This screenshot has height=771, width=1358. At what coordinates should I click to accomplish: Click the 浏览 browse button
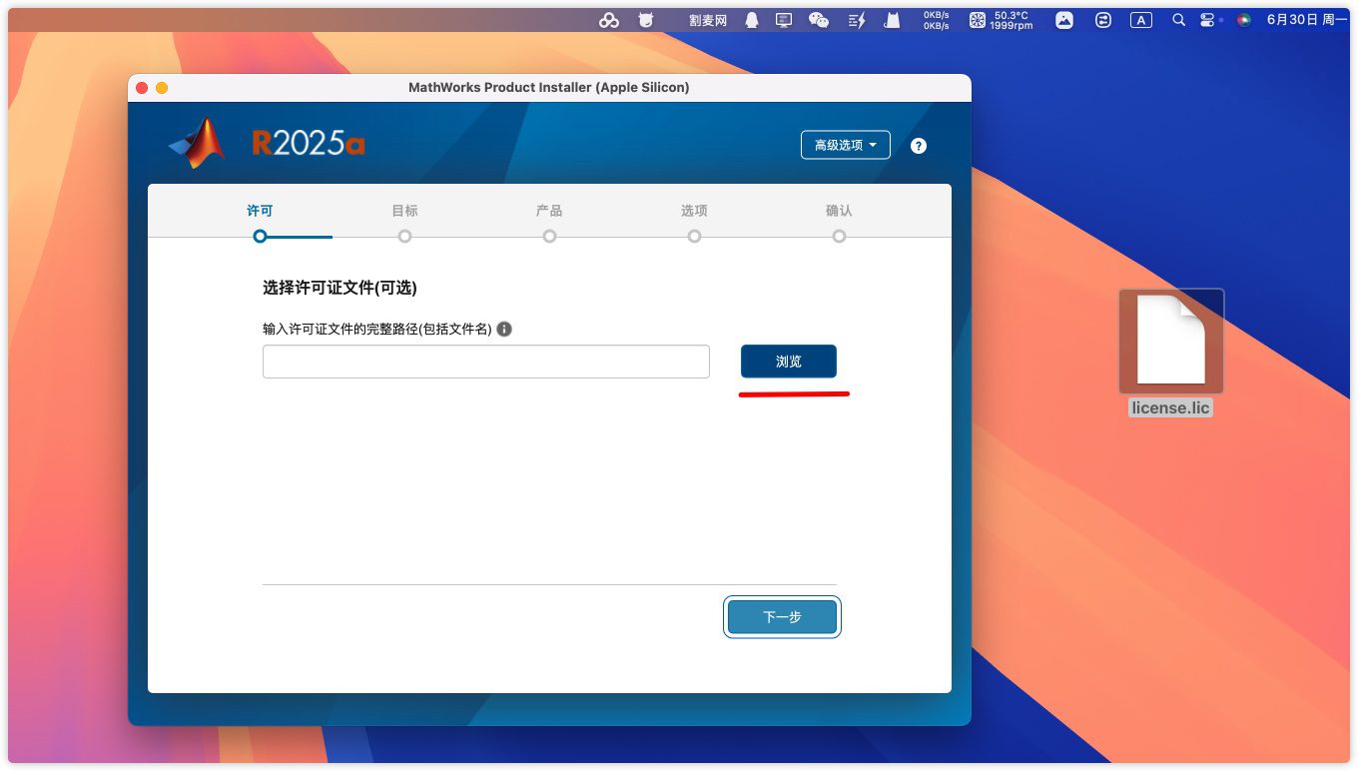click(788, 362)
